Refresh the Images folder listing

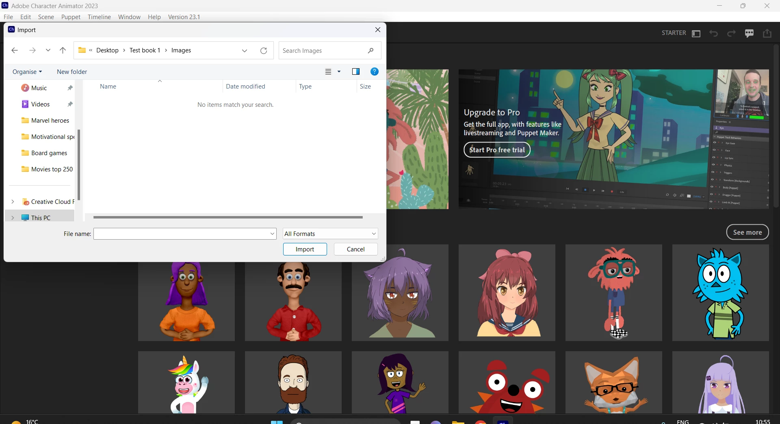tap(264, 51)
